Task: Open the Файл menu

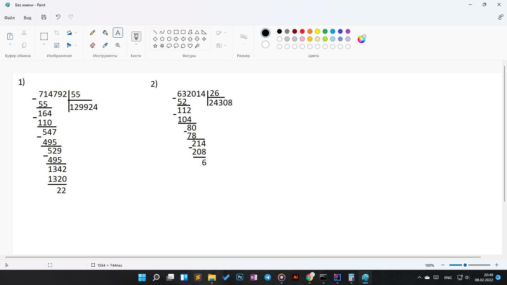Action: [x=10, y=17]
